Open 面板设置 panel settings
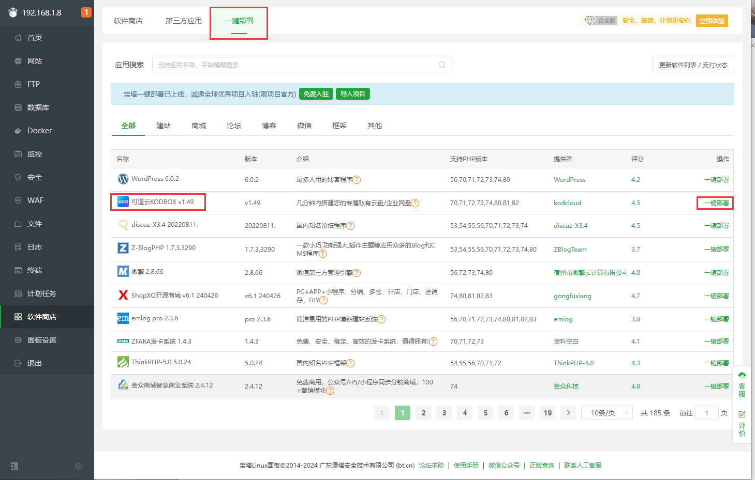The height and width of the screenshot is (480, 755). tap(47, 340)
